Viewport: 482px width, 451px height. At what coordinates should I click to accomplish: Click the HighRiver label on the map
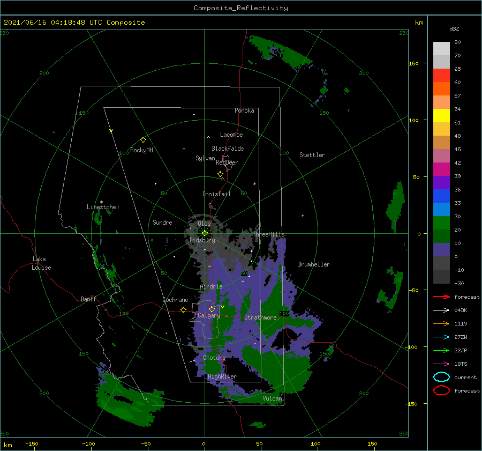pyautogui.click(x=222, y=376)
